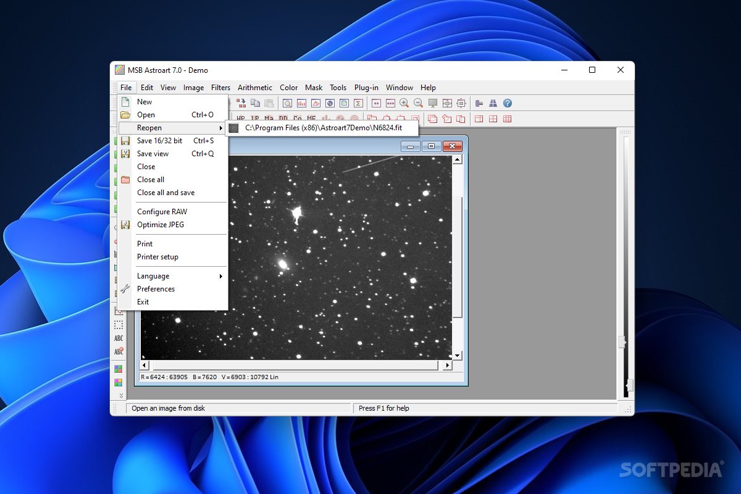The width and height of the screenshot is (741, 494).
Task: Open the Edit menu
Action: click(146, 88)
